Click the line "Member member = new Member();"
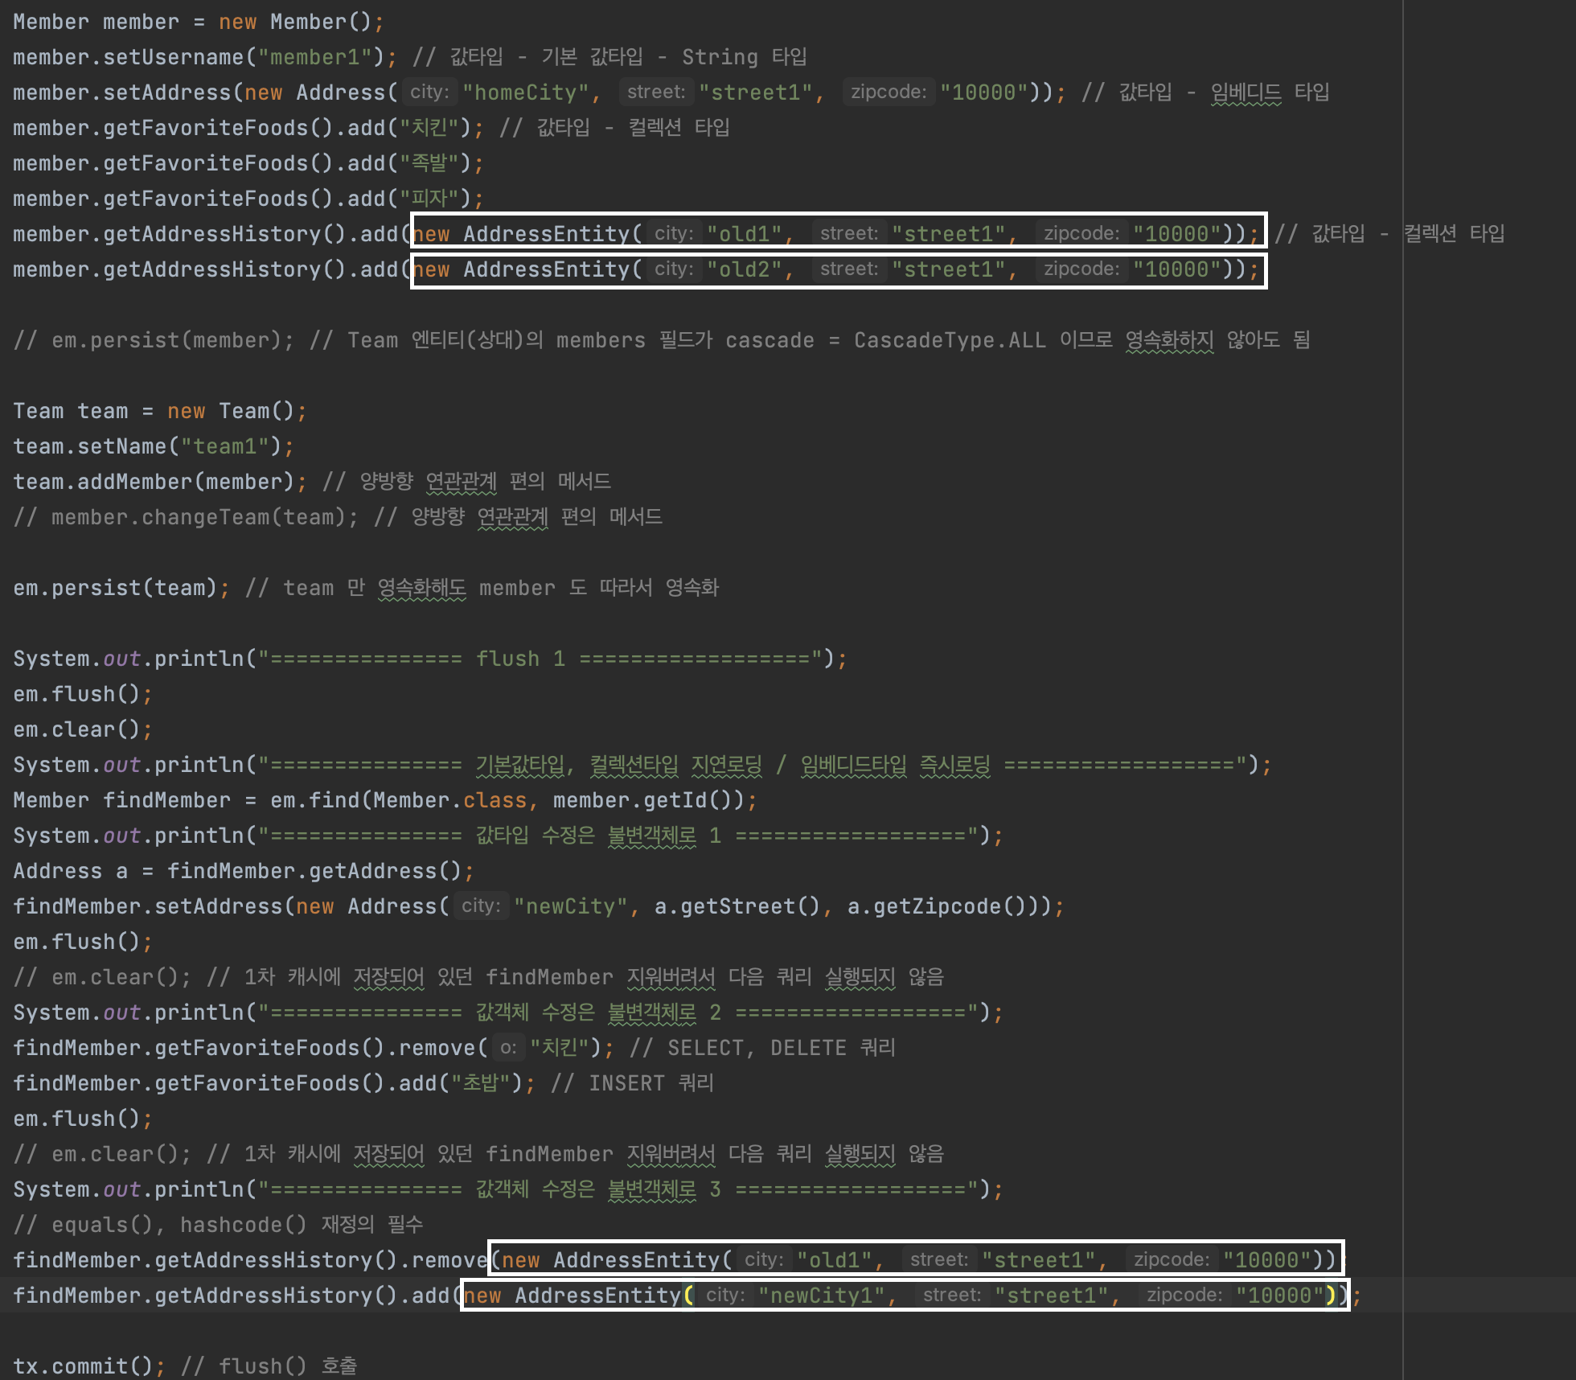The width and height of the screenshot is (1576, 1380). tap(199, 22)
